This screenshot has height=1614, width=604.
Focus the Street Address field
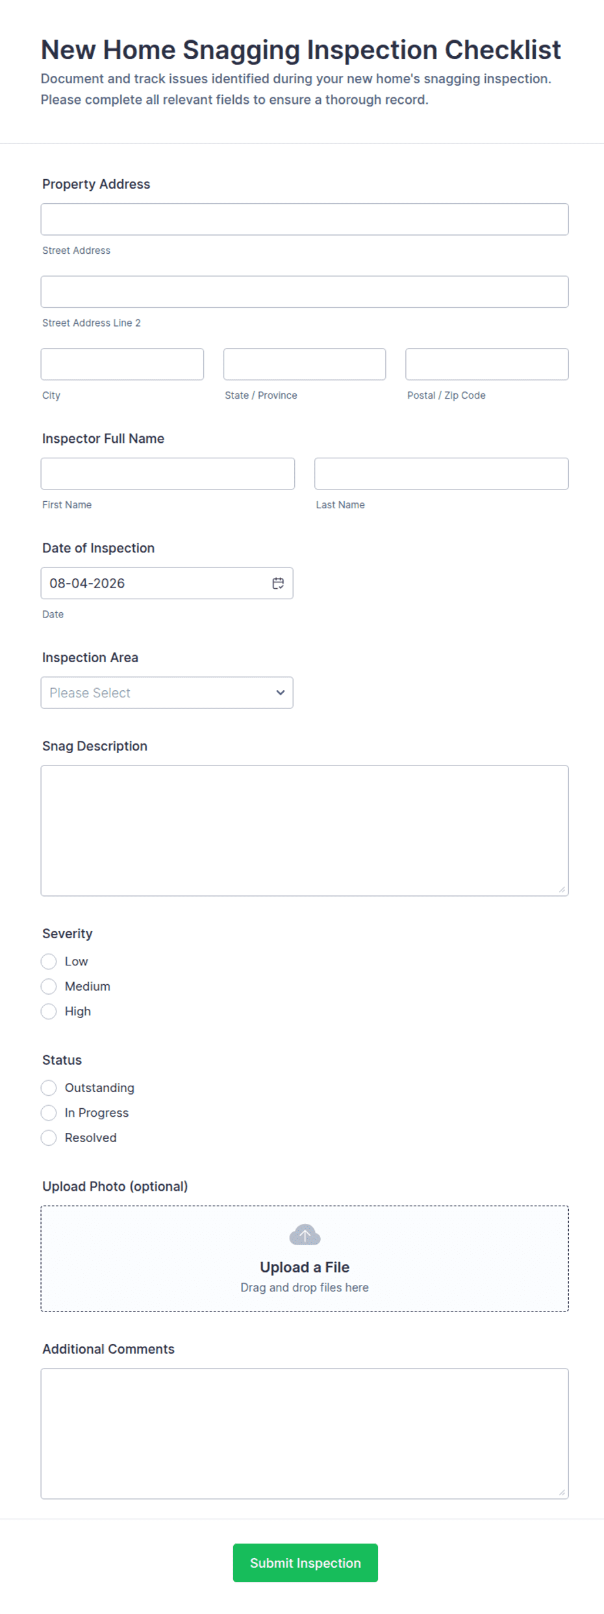pyautogui.click(x=305, y=219)
